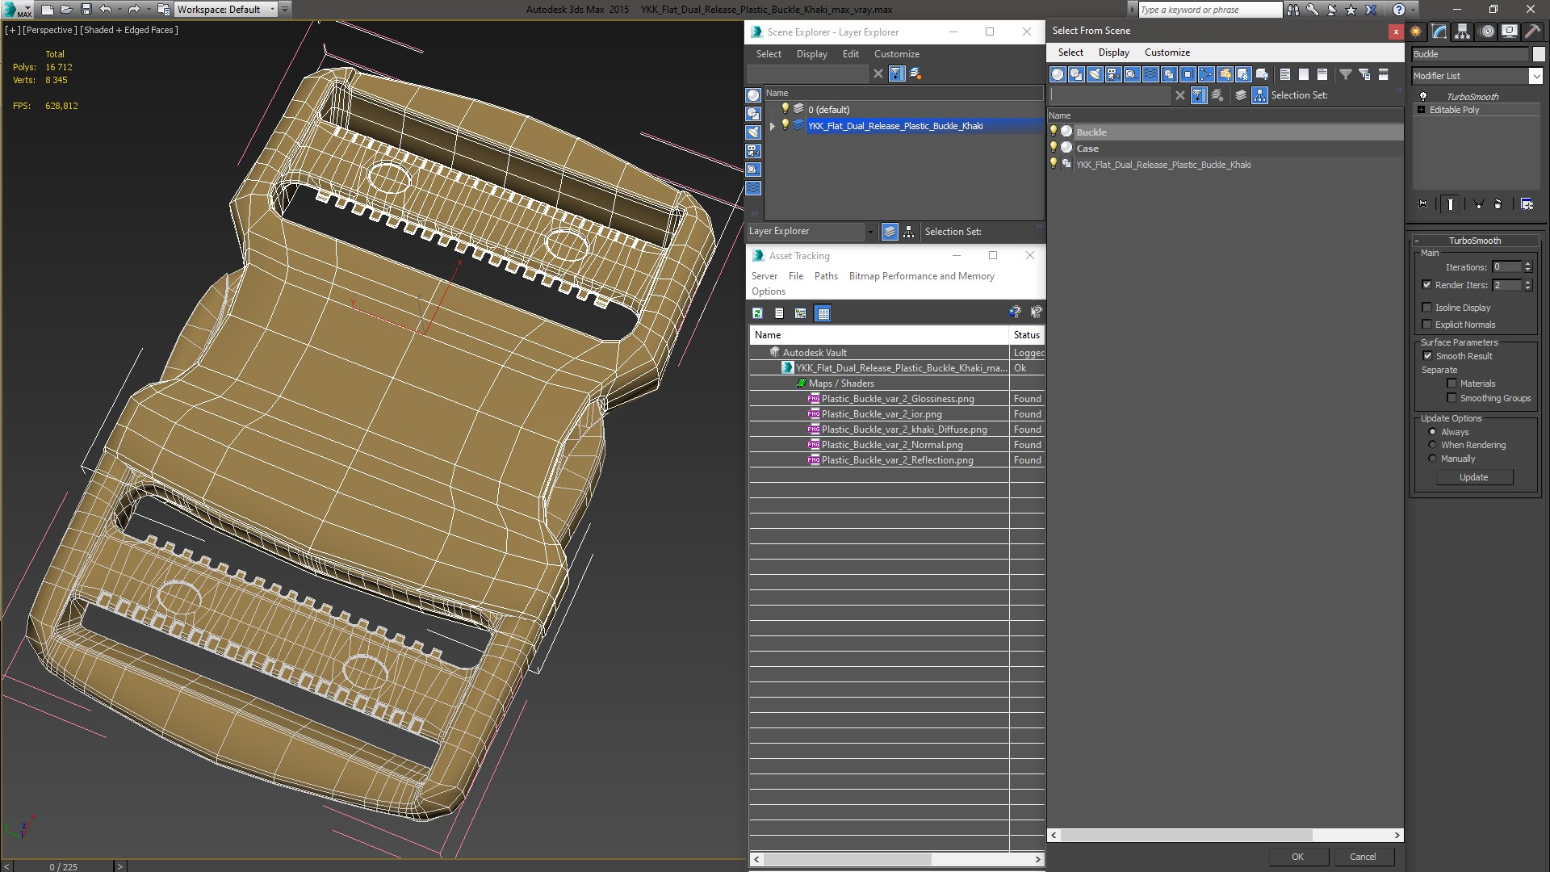Select Manually update option
Viewport: 1550px width, 872px height.
(1432, 459)
